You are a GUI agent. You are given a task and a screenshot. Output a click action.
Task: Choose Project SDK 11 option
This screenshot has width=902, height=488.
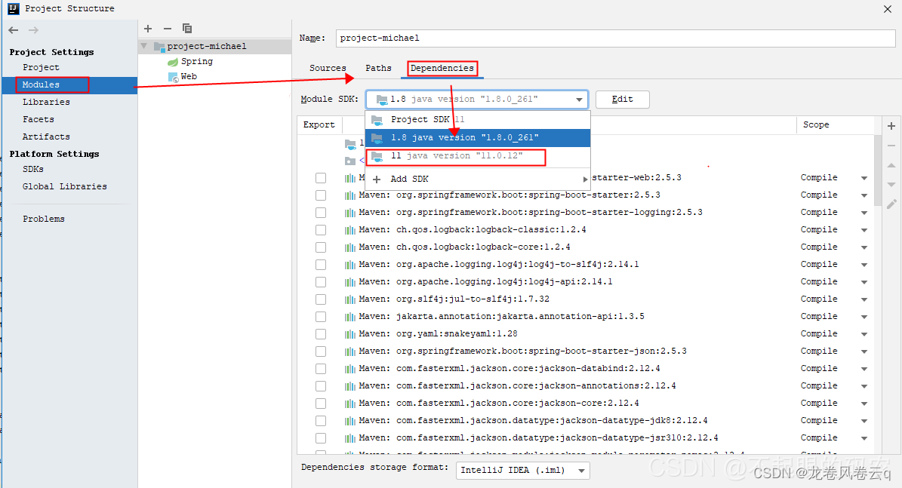click(478, 120)
